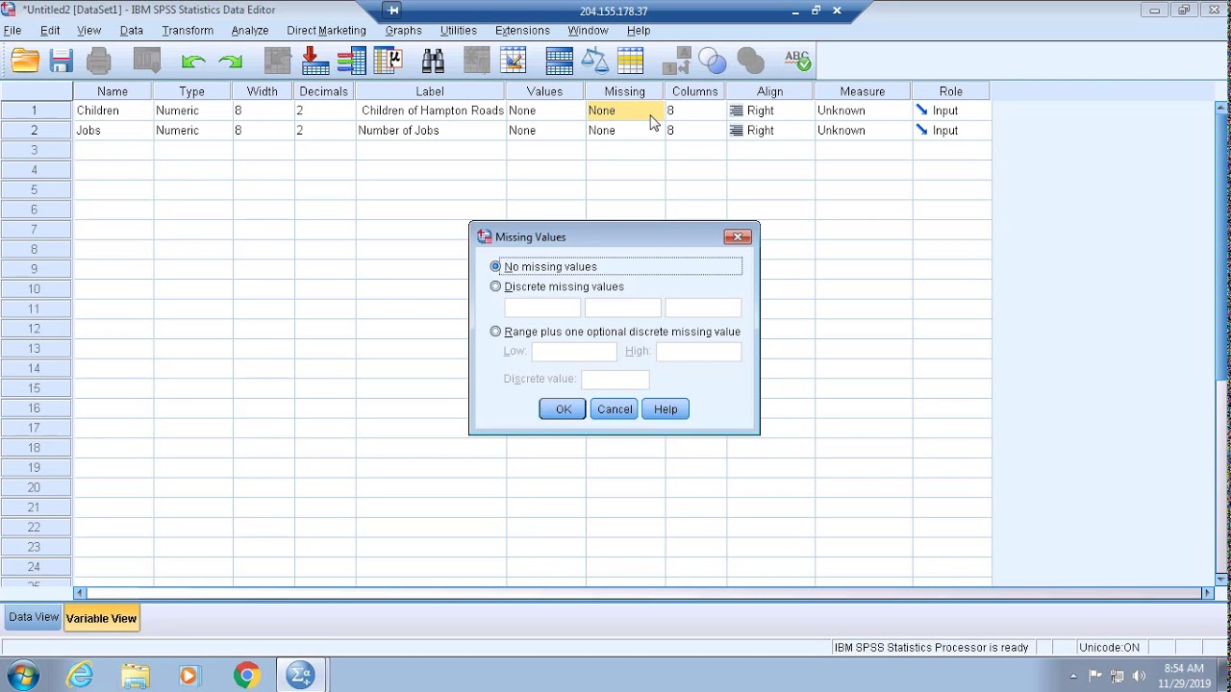The height and width of the screenshot is (692, 1231).
Task: Select Range plus one optional discrete missing value
Action: [495, 332]
